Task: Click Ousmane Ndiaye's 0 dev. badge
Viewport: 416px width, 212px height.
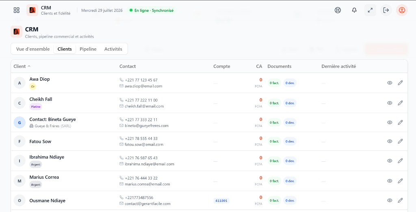Action: click(290, 200)
